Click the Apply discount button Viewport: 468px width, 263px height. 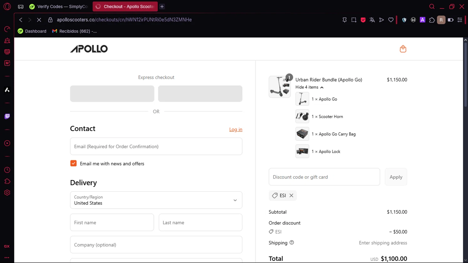tap(396, 177)
